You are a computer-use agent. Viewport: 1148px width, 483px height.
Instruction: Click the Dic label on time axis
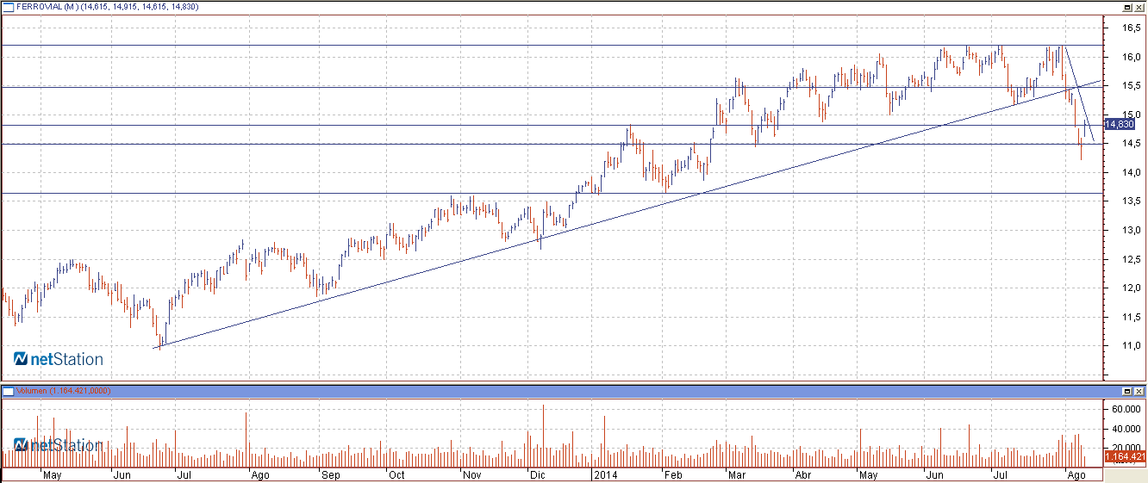tap(536, 474)
